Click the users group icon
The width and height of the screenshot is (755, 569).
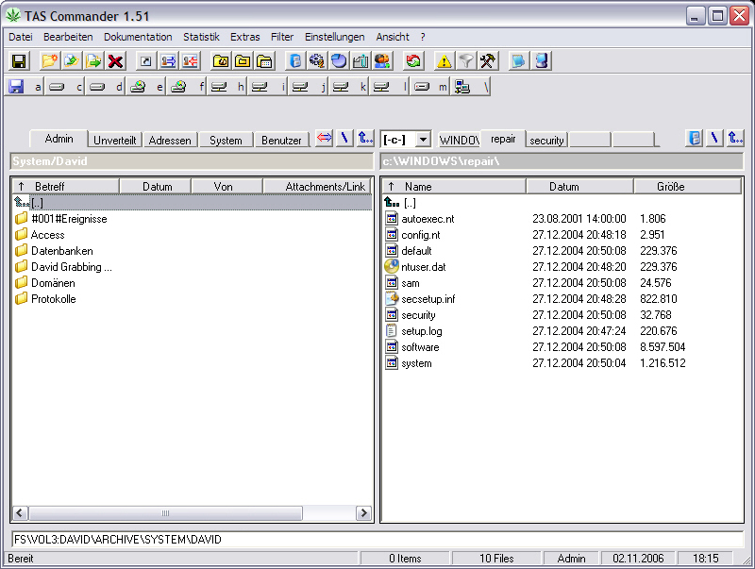tap(382, 61)
